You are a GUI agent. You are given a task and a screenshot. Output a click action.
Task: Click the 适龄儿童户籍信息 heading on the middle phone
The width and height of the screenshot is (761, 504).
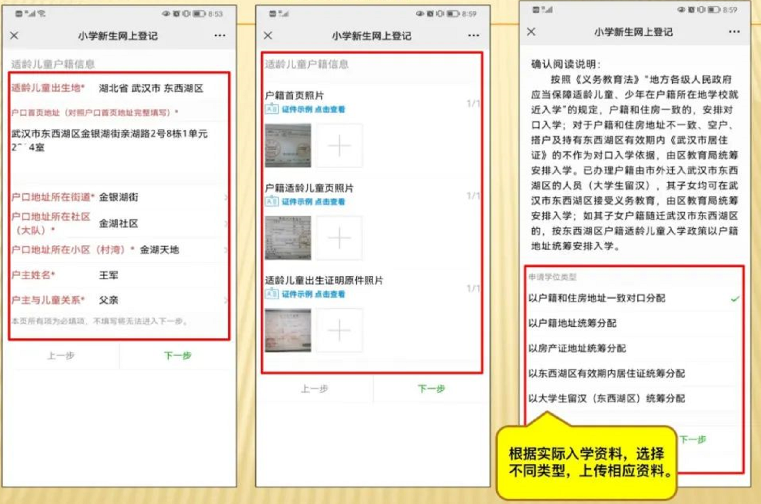[x=307, y=64]
